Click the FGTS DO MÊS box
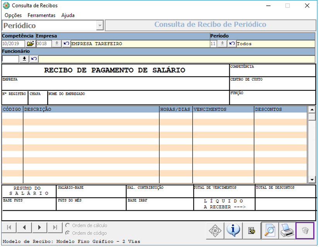Viewport: 319px width, 247px height. coord(91,204)
